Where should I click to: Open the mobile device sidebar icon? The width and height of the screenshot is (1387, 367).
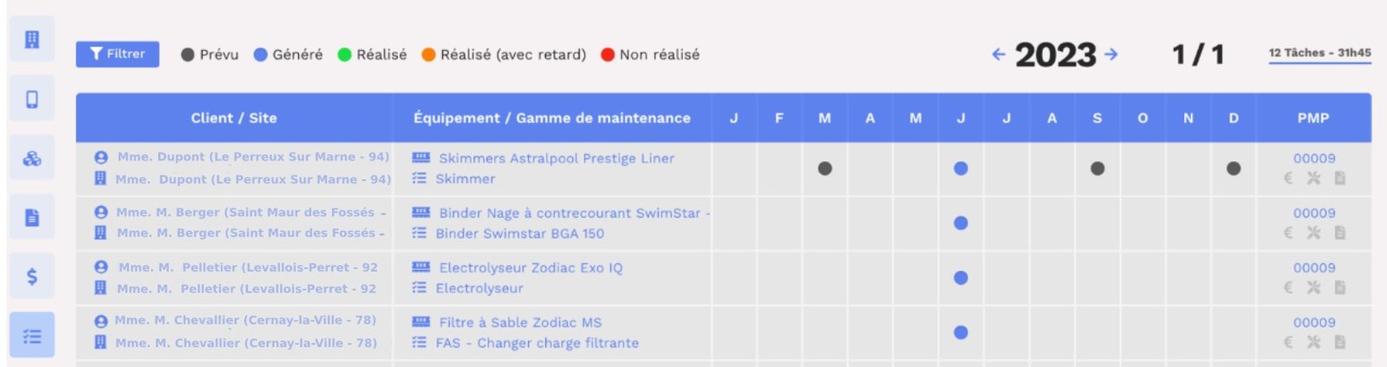(x=32, y=99)
